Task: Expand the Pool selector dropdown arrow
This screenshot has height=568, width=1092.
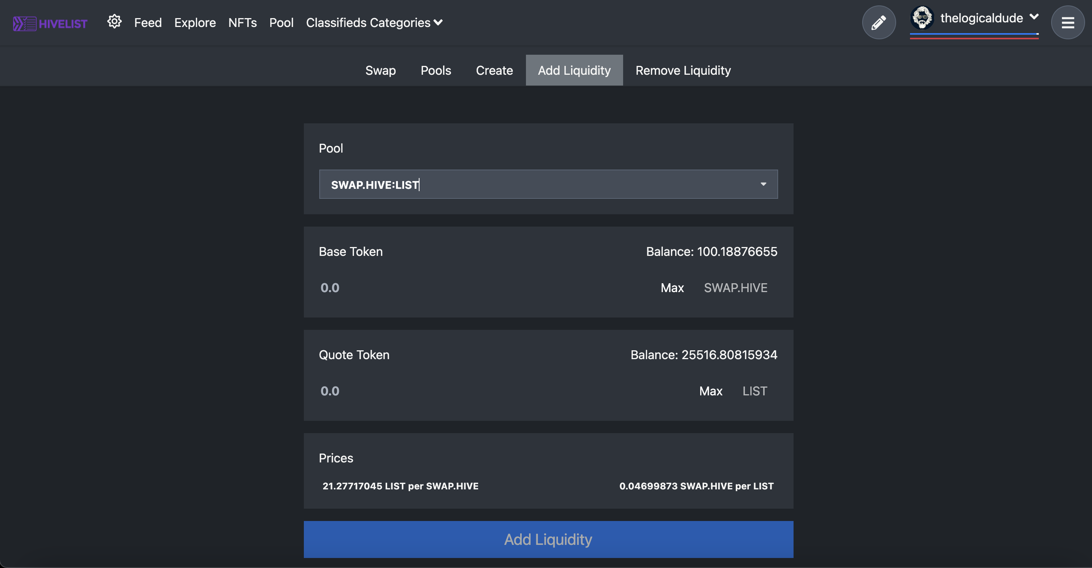Action: pos(763,184)
